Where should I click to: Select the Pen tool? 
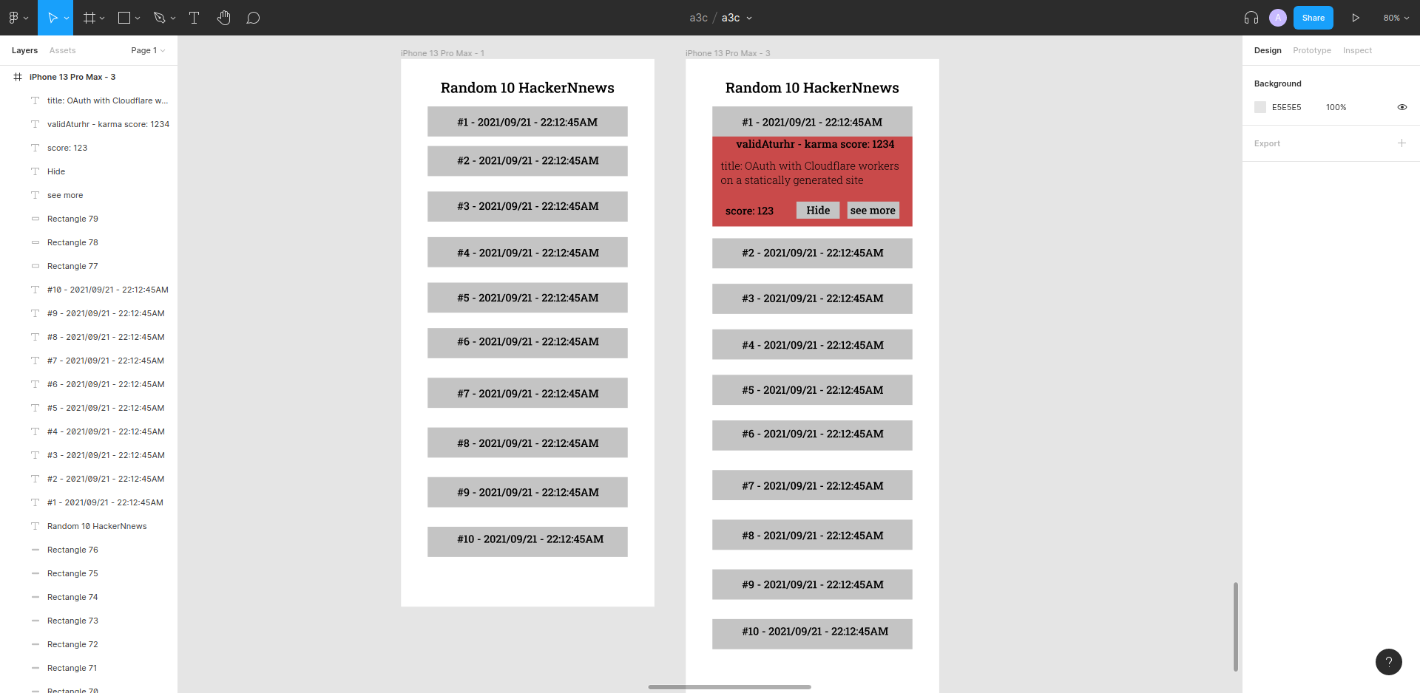pyautogui.click(x=159, y=18)
